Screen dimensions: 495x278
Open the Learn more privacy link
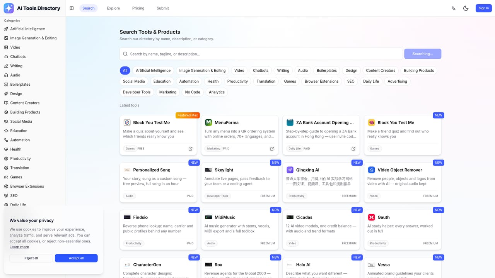[19, 247]
